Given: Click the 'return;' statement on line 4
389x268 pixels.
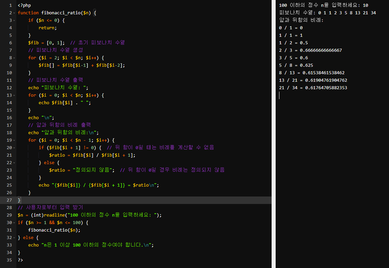Looking at the screenshot, I should [x=48, y=28].
